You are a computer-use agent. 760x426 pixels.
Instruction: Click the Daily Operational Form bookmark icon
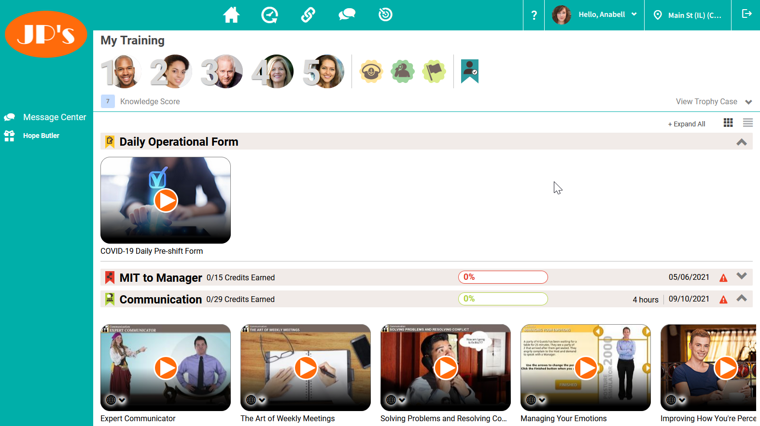coord(110,142)
